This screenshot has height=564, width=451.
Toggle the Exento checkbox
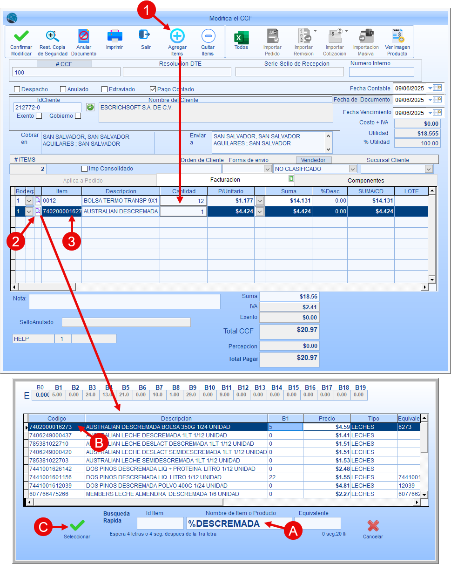point(39,116)
